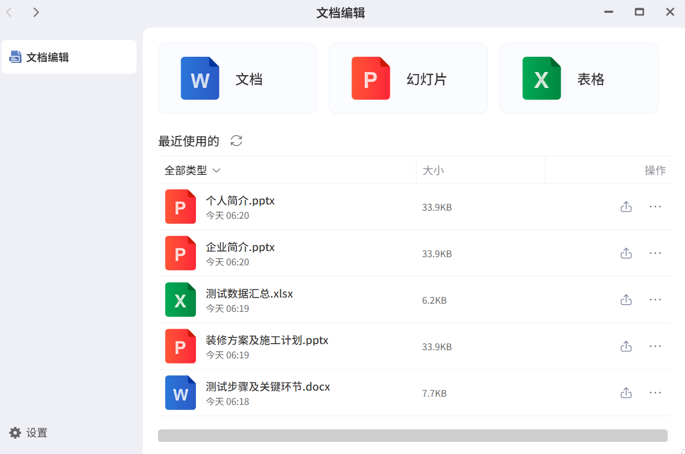The width and height of the screenshot is (685, 454).
Task: Share the 装修方案及施工计划.pptx file
Action: click(x=626, y=346)
